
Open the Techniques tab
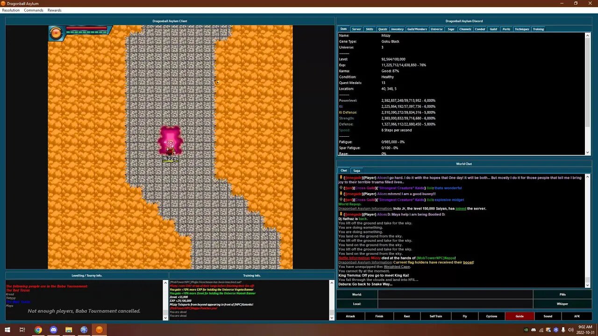(x=522, y=29)
